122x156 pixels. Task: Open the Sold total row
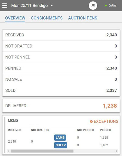61,90
